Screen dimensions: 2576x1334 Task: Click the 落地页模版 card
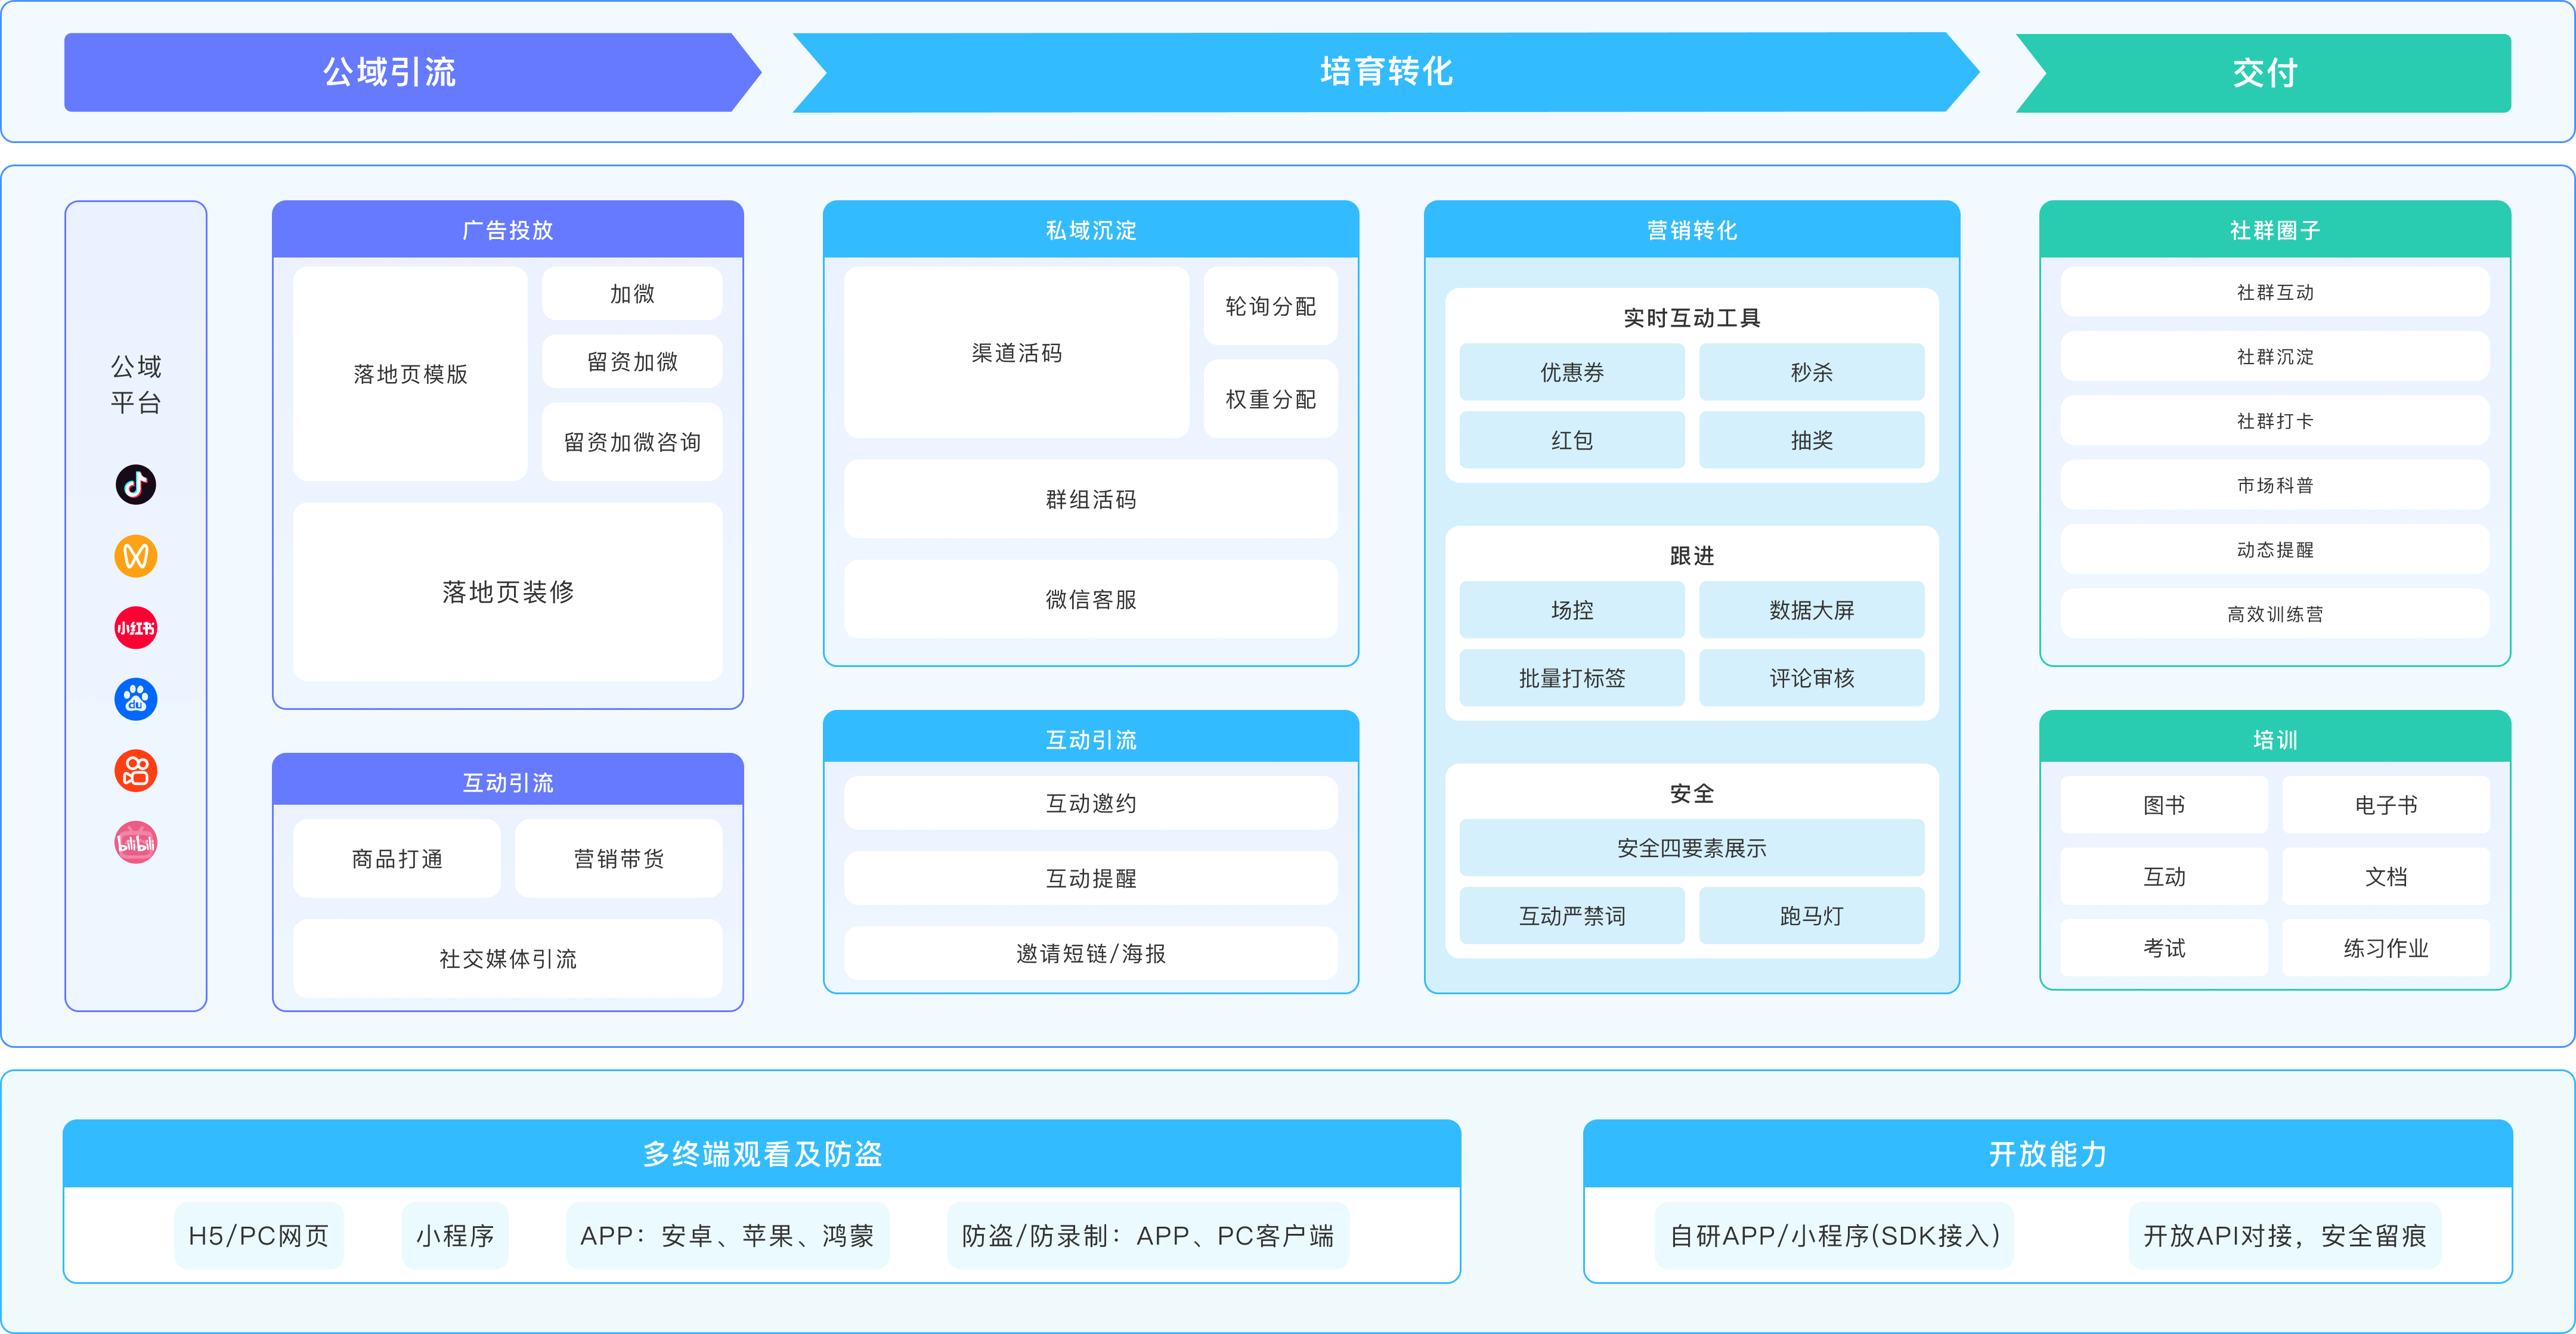(410, 374)
